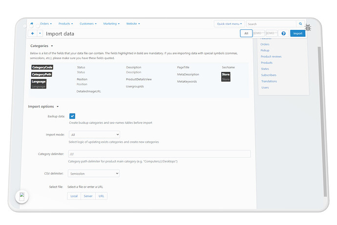The height and width of the screenshot is (225, 337).
Task: Open States link in sidebar
Action: coord(265,69)
